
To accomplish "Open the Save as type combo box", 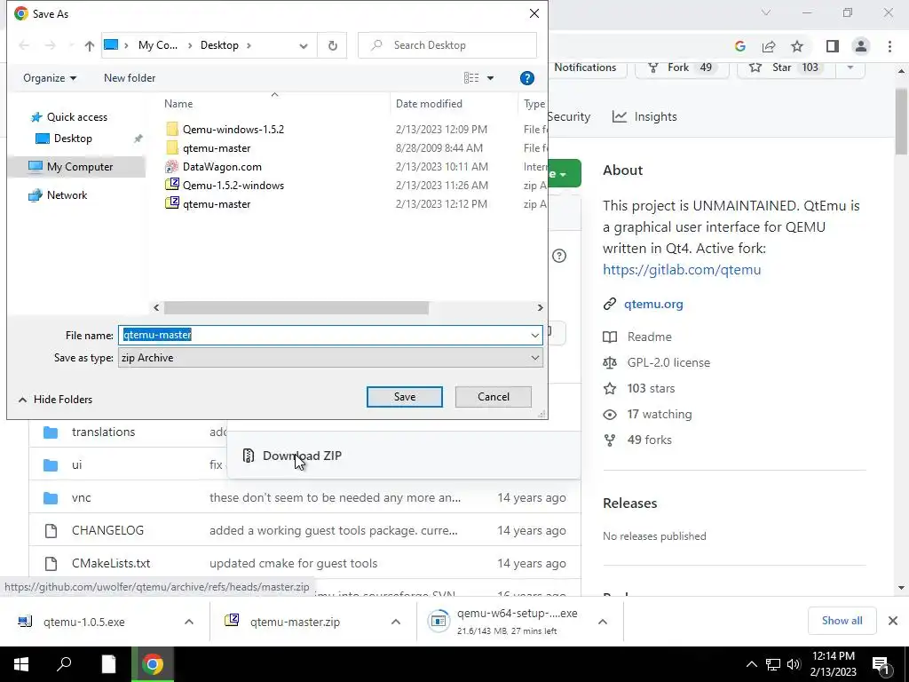I will 330,358.
